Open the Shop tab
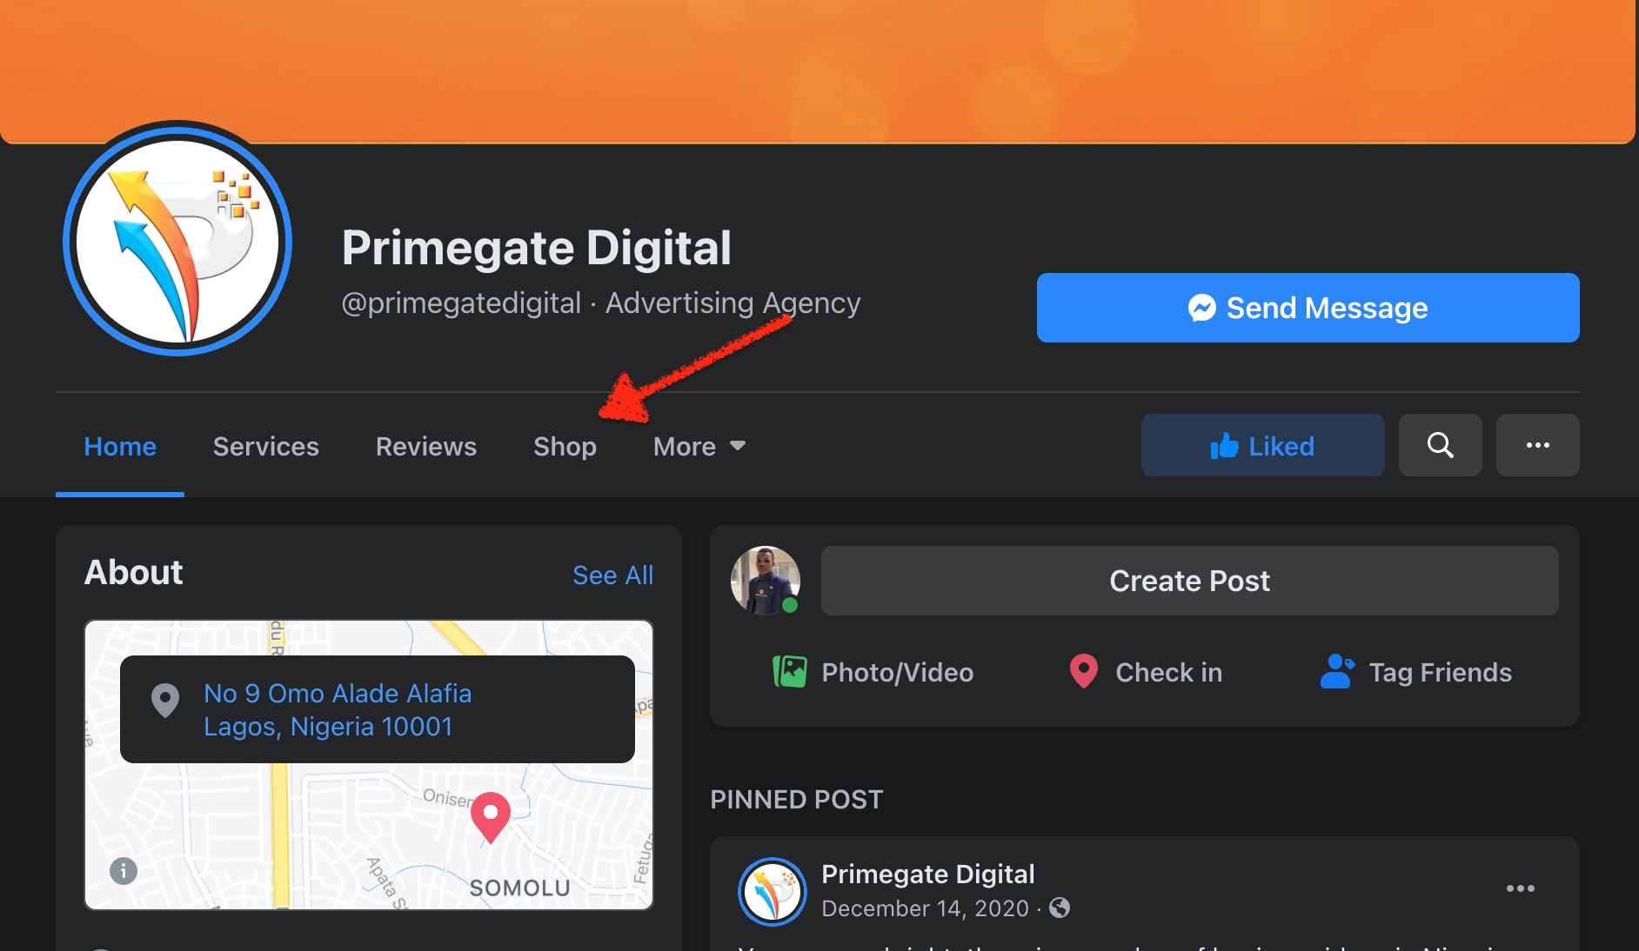 565,446
